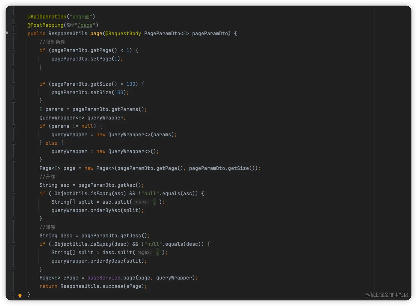Image resolution: width=417 pixels, height=306 pixels.
Task: Click fold marker beside @PostMapping line
Action: click(x=14, y=25)
